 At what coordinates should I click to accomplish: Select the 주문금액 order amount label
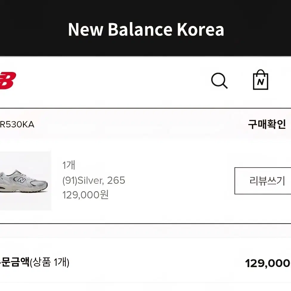pos(14,263)
